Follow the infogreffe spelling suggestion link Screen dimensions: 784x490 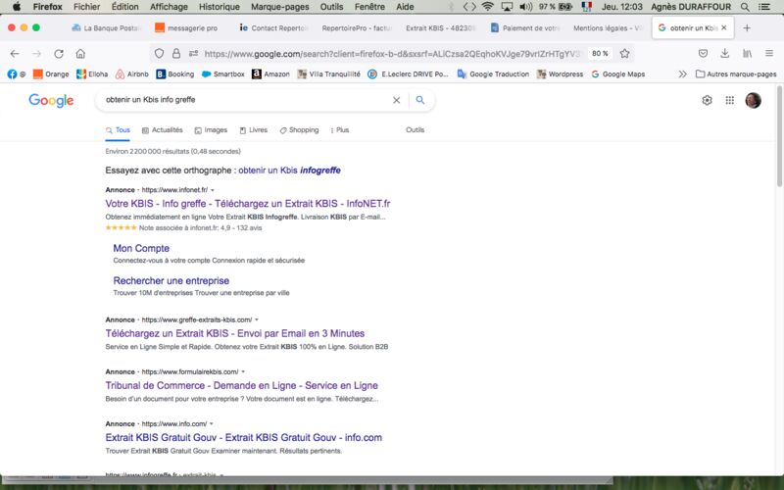[289, 171]
